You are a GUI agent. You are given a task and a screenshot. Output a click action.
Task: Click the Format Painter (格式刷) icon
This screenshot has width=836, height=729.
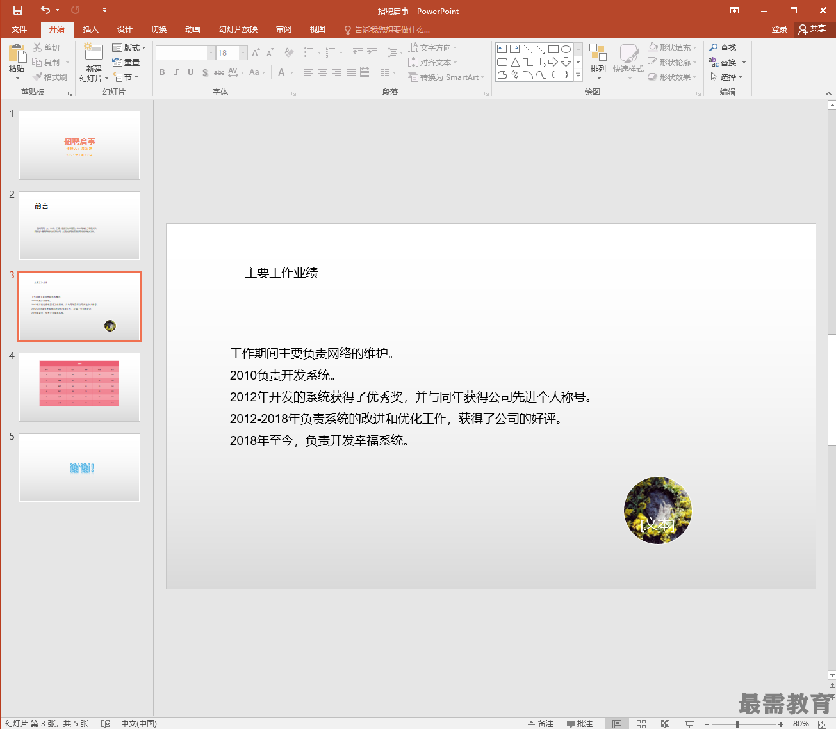coord(38,77)
